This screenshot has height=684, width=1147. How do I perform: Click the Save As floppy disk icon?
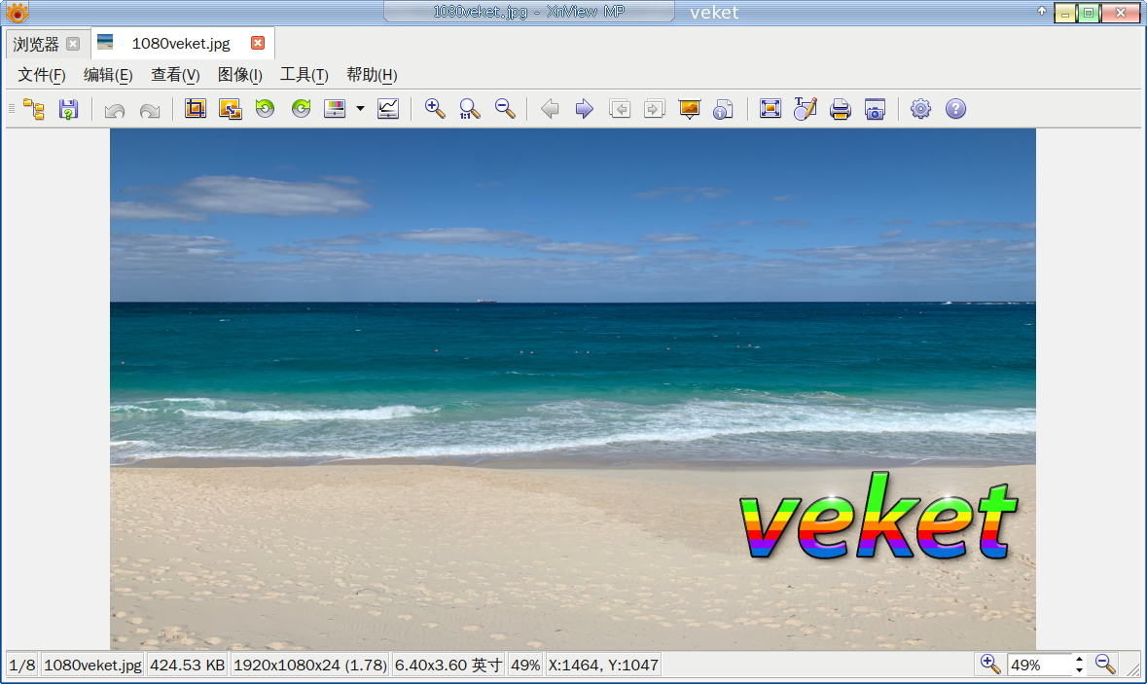click(69, 109)
